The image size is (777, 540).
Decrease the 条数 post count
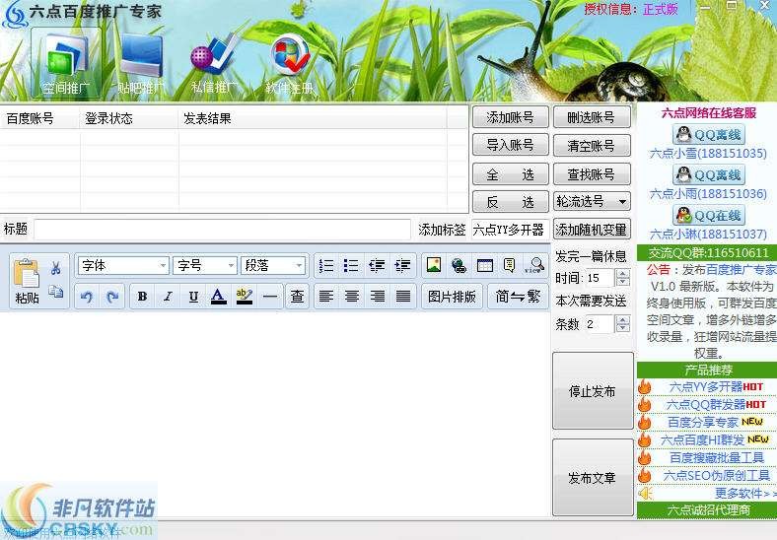tap(622, 328)
